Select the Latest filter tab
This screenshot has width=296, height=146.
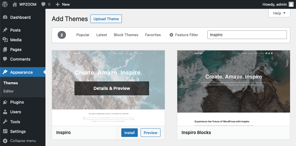102,35
